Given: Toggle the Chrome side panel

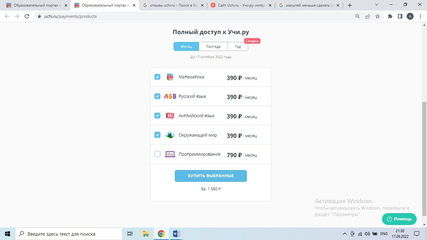Looking at the screenshot, I should 400,16.
